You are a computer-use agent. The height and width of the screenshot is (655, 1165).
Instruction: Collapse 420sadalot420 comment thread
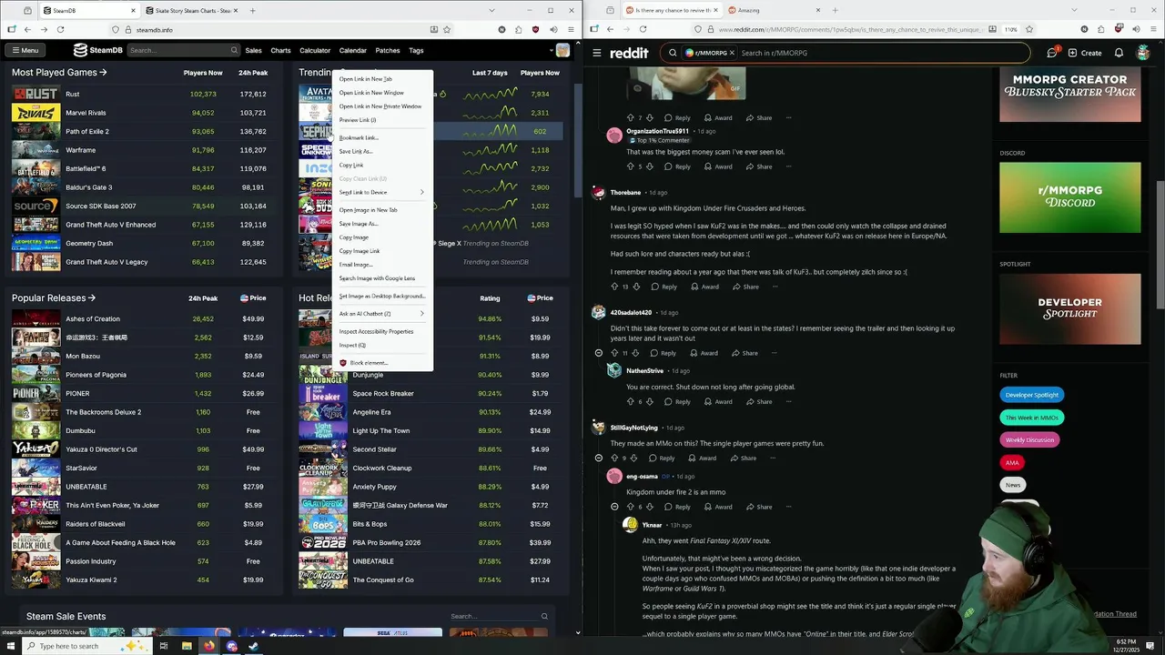[598, 353]
